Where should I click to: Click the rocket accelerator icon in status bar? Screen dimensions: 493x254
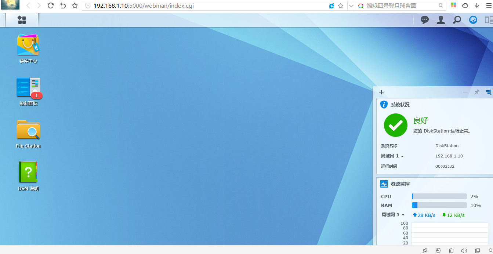425,250
